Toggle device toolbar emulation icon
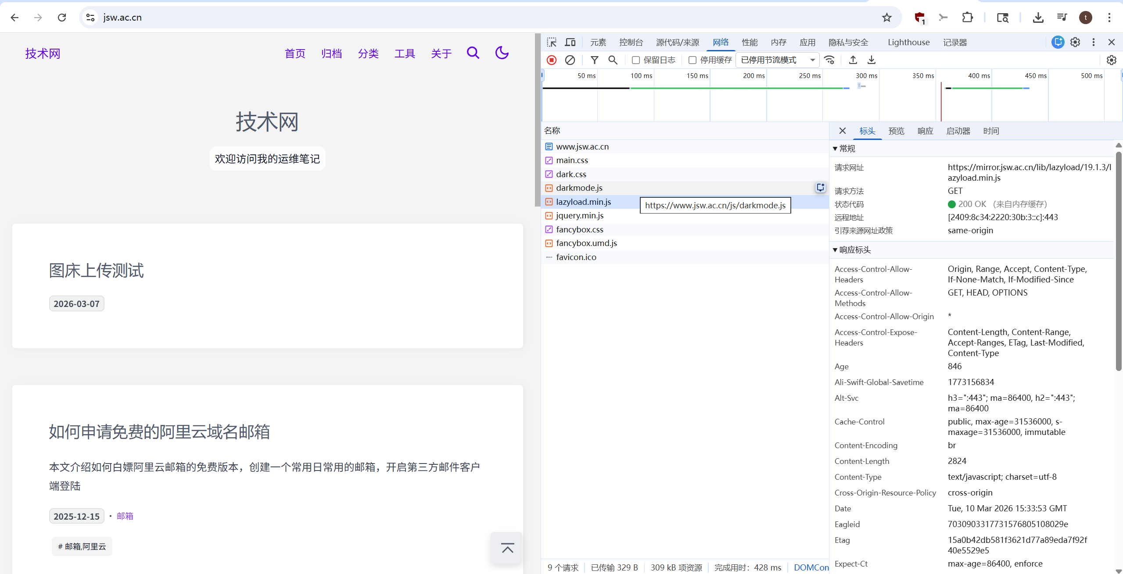 [x=570, y=43]
